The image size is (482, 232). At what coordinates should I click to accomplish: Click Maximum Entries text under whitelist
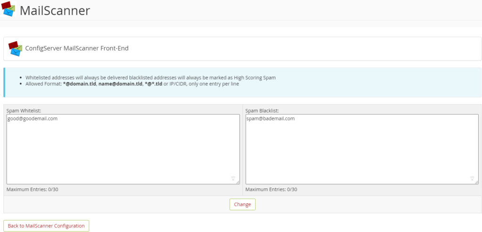click(x=32, y=189)
